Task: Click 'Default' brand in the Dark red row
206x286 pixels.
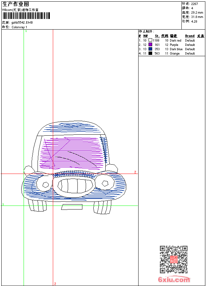Action: click(x=190, y=41)
